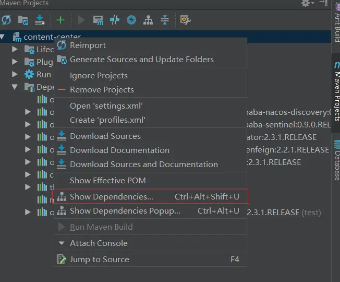This screenshot has height=282, width=340.
Task: Click the Download Documentation arrow icon
Action: tap(62, 150)
